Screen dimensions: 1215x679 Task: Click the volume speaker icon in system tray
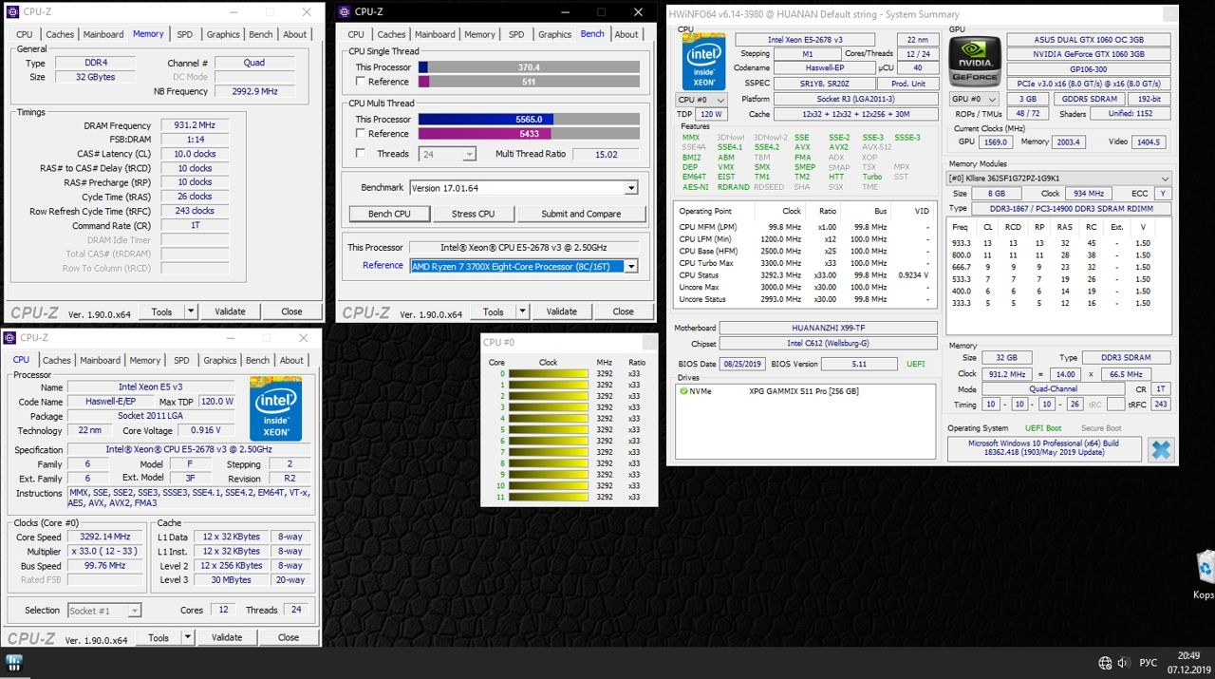click(x=1125, y=663)
